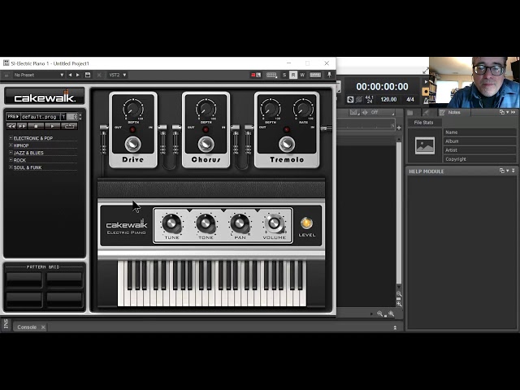Open the media folder browser tab
This screenshot has height=390, width=520.
point(410,113)
